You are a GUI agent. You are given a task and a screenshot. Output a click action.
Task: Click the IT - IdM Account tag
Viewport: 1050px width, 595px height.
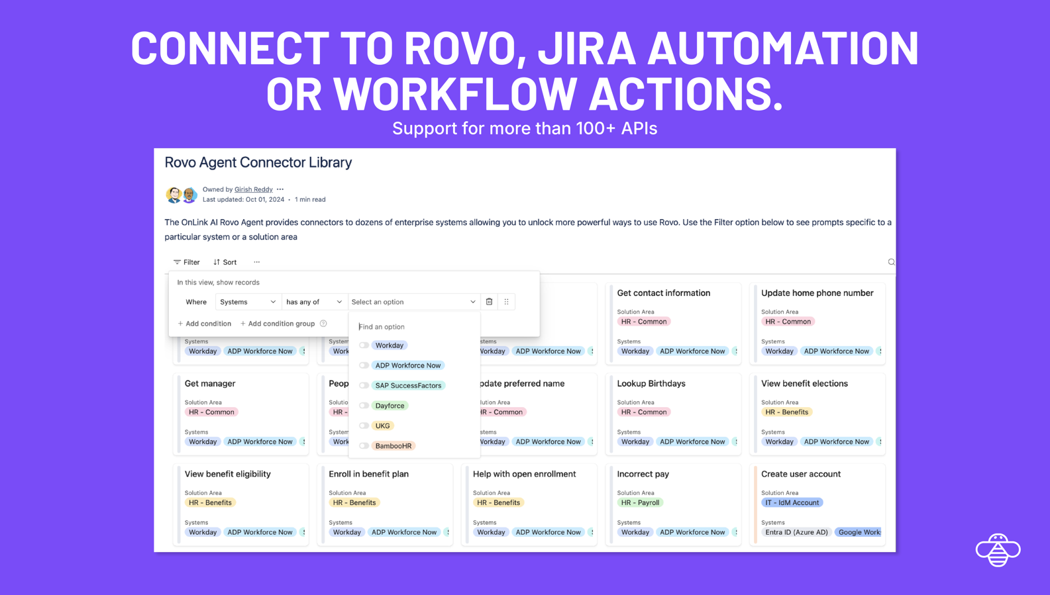pyautogui.click(x=792, y=503)
